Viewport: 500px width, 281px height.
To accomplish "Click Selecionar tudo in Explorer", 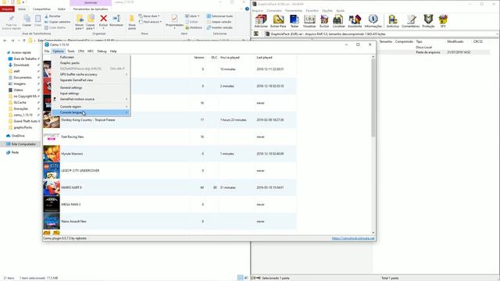I will [x=220, y=16].
